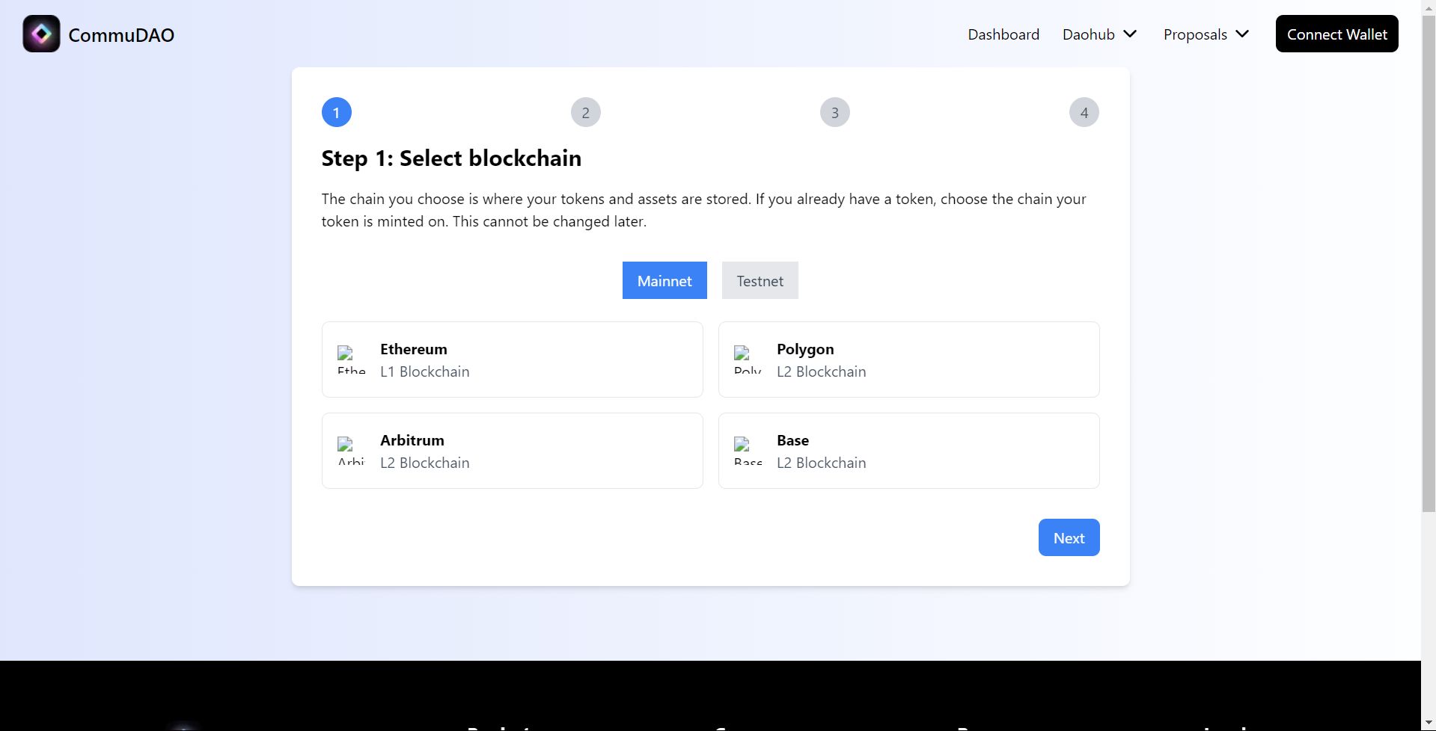The image size is (1436, 731).
Task: Choose the Arbitrum L2 Blockchain card
Action: pyautogui.click(x=513, y=451)
